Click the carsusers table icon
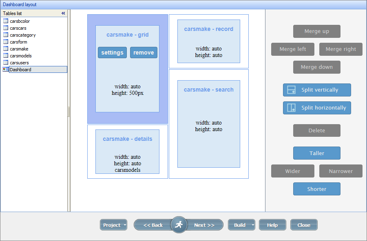The width and height of the screenshot is (367, 241). click(x=6, y=62)
